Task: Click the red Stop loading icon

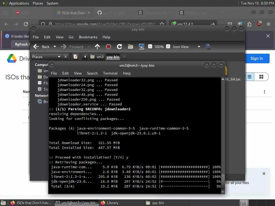Action: [108, 47]
